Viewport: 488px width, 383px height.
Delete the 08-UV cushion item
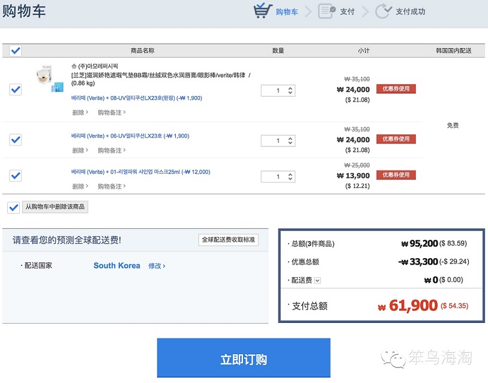[x=80, y=112]
